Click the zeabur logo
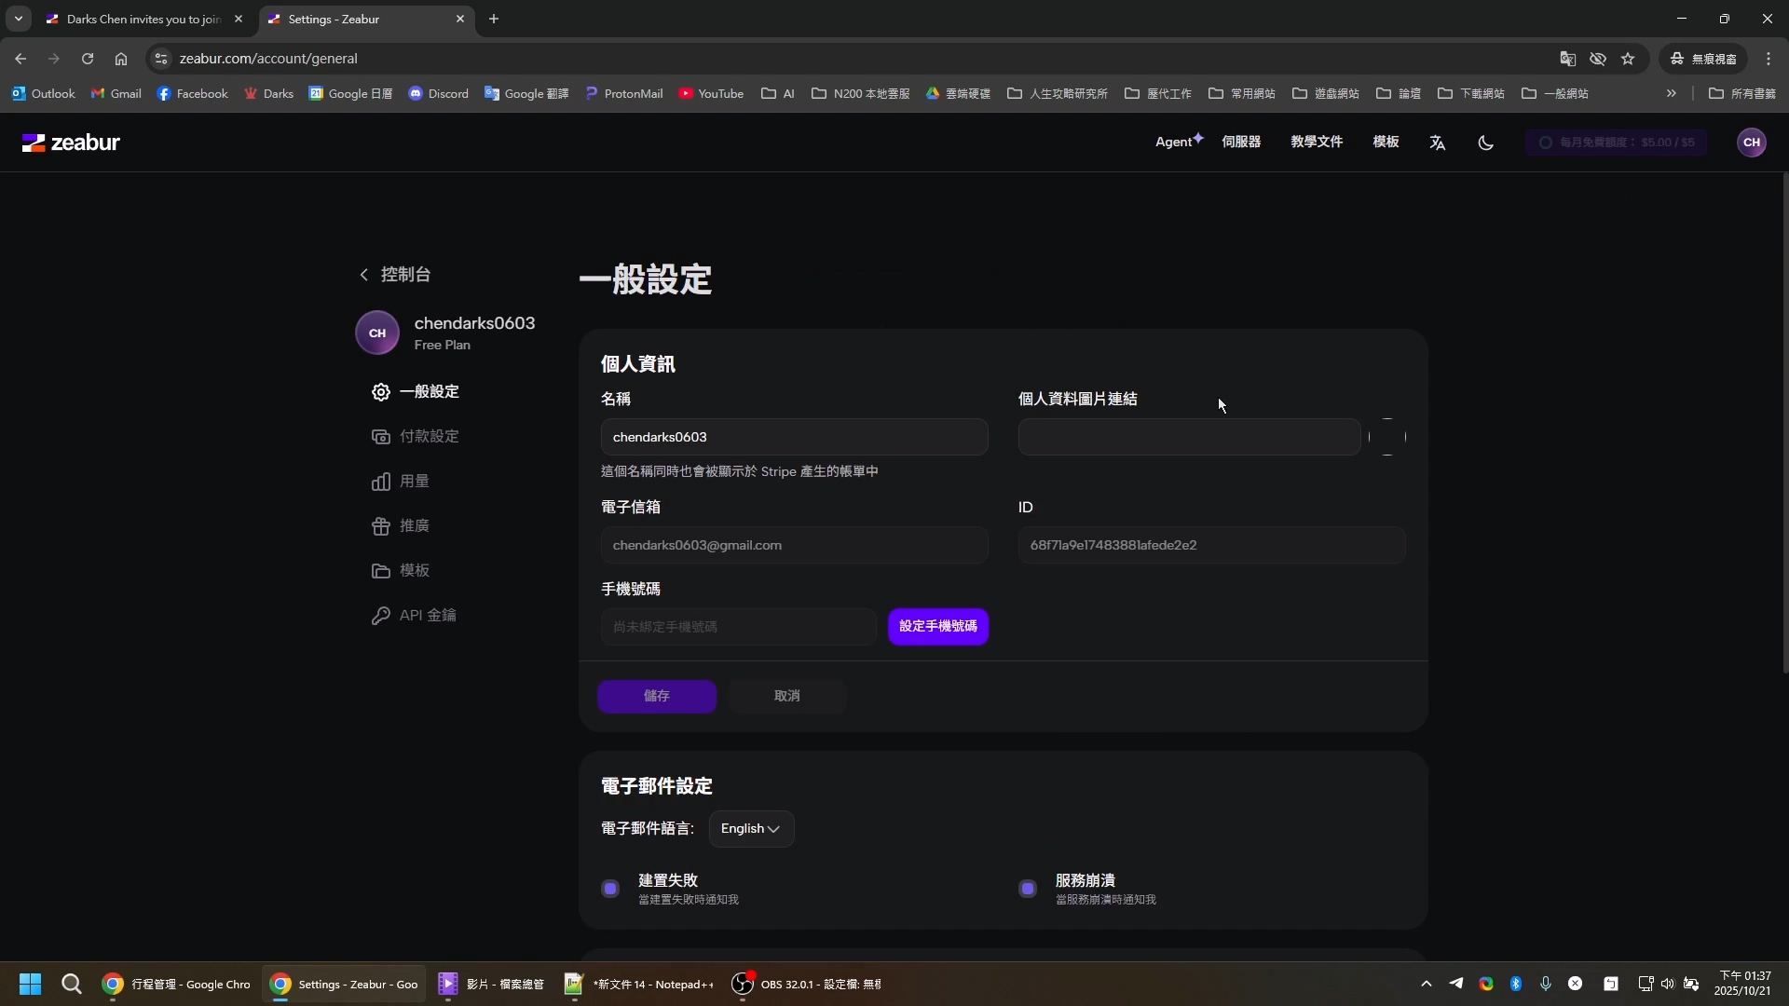 (x=71, y=143)
